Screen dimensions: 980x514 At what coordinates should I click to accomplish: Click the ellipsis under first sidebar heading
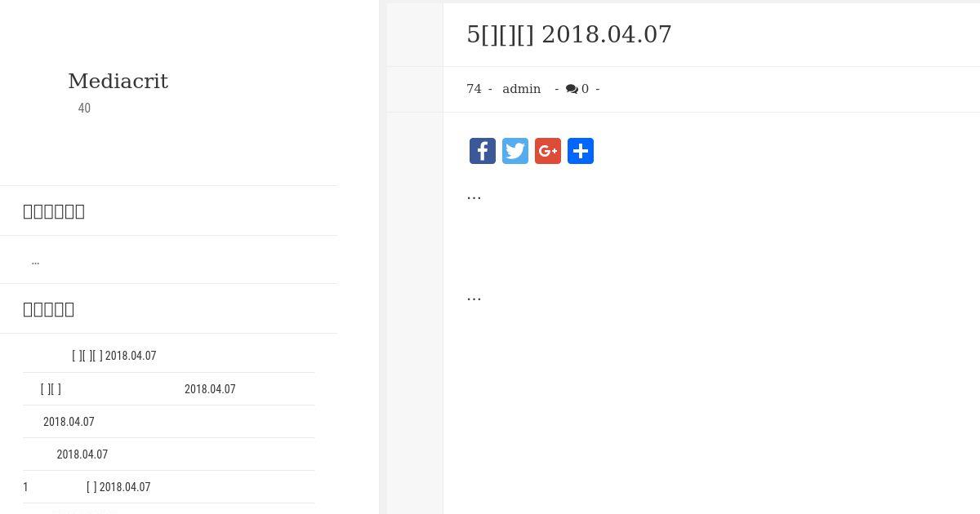point(35,261)
